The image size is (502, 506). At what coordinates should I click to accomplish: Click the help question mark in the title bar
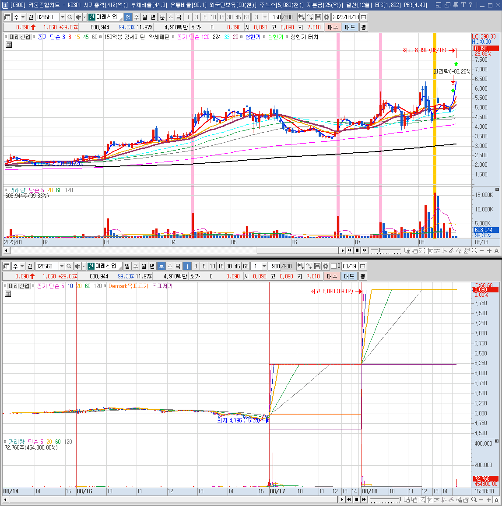470,5
